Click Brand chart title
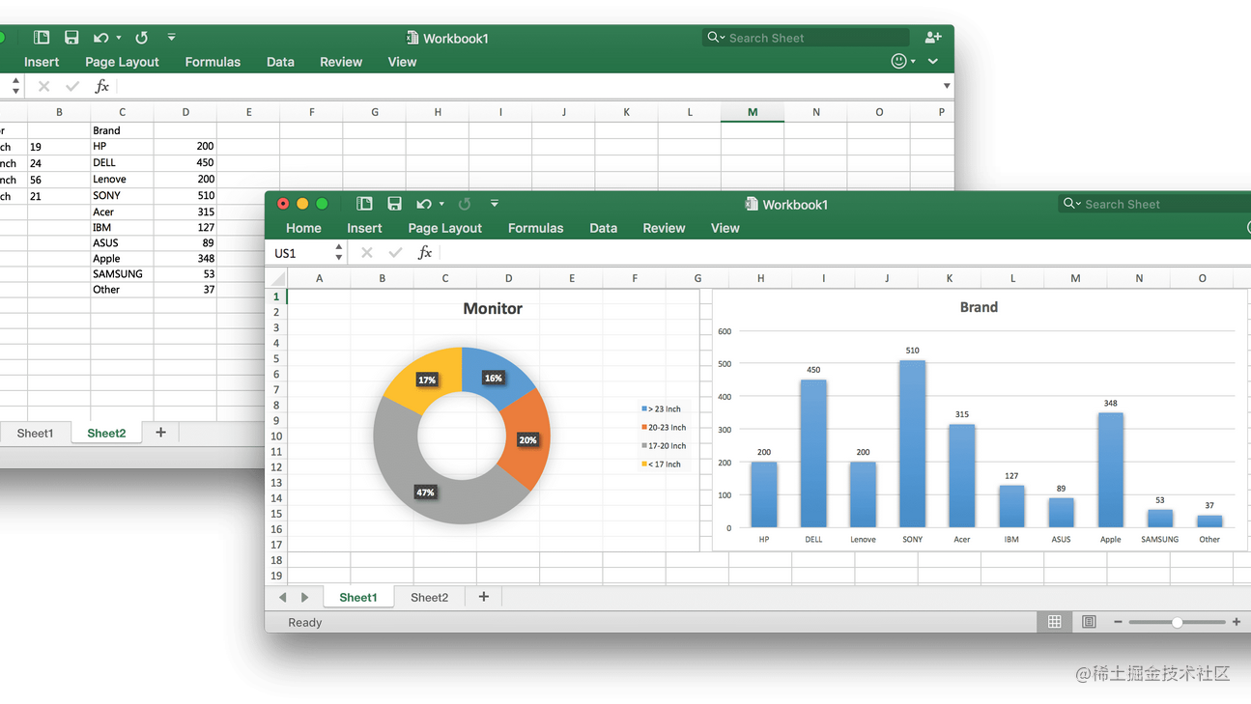This screenshot has height=704, width=1251. point(979,307)
